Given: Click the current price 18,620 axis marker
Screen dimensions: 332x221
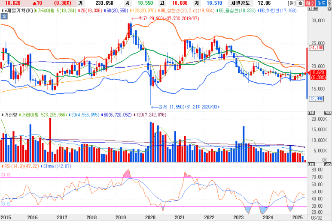Looking at the screenshot, I should 318,75.
